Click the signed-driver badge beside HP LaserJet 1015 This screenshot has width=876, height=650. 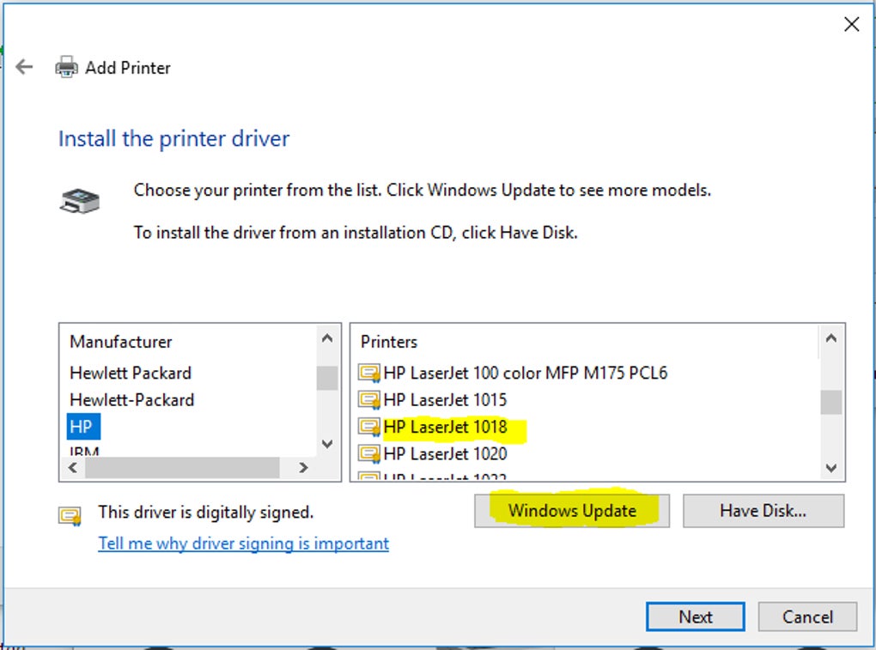[x=369, y=399]
